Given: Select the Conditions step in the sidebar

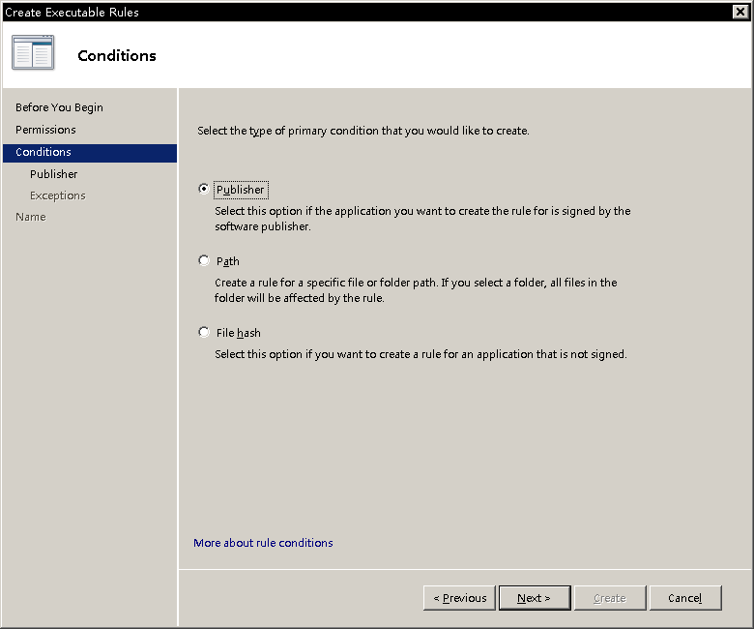Looking at the screenshot, I should tap(90, 153).
